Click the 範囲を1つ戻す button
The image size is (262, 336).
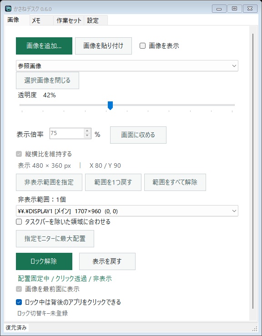click(x=113, y=182)
